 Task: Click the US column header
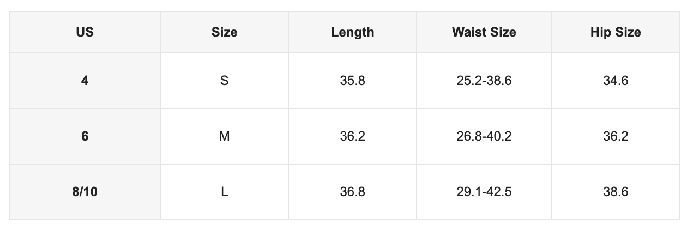85,32
